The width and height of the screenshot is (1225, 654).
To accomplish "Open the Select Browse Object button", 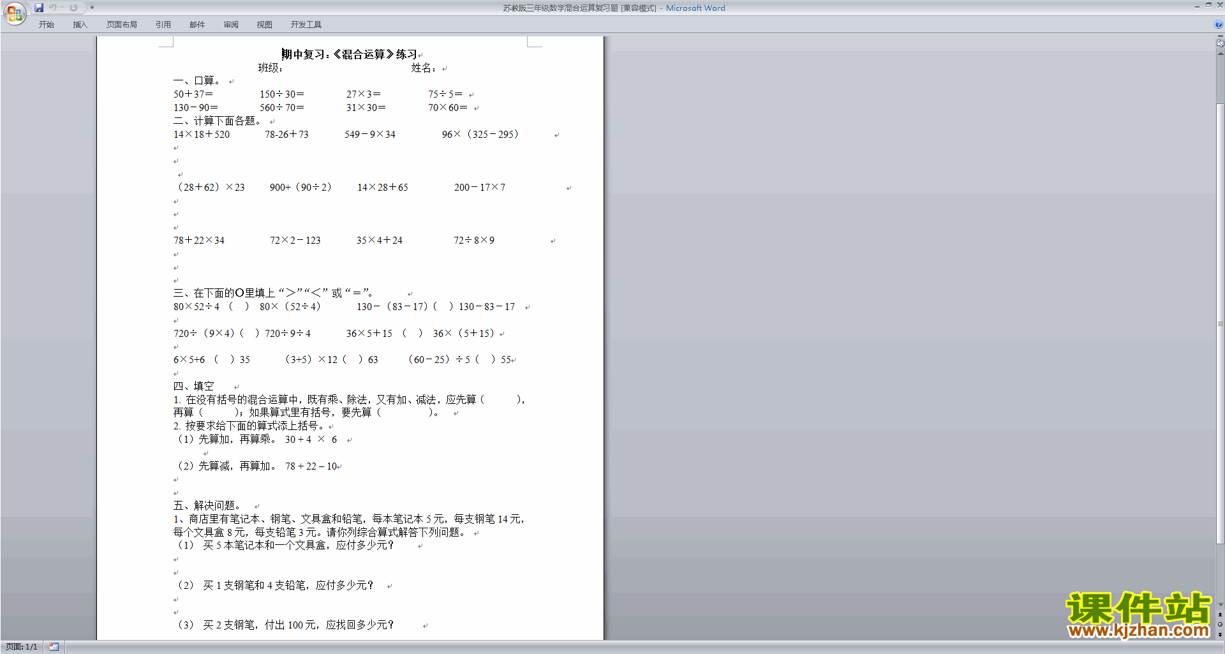I will (1220, 625).
